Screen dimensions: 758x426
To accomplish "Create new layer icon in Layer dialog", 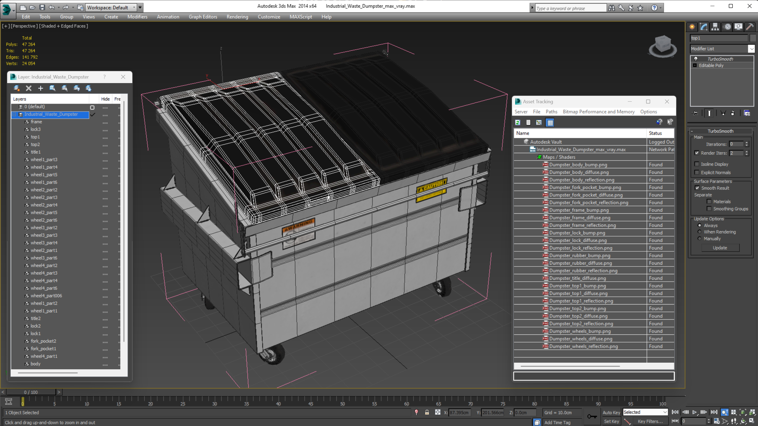I will pos(17,88).
